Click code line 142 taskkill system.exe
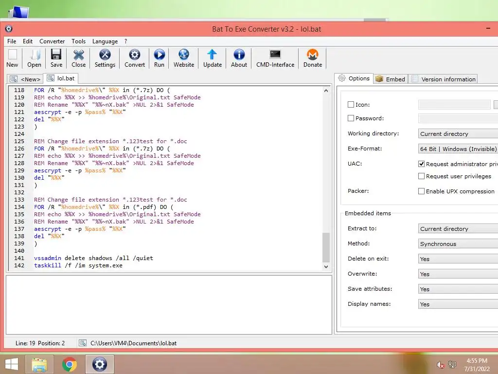Screen dimensions: 498x374 pos(78,265)
